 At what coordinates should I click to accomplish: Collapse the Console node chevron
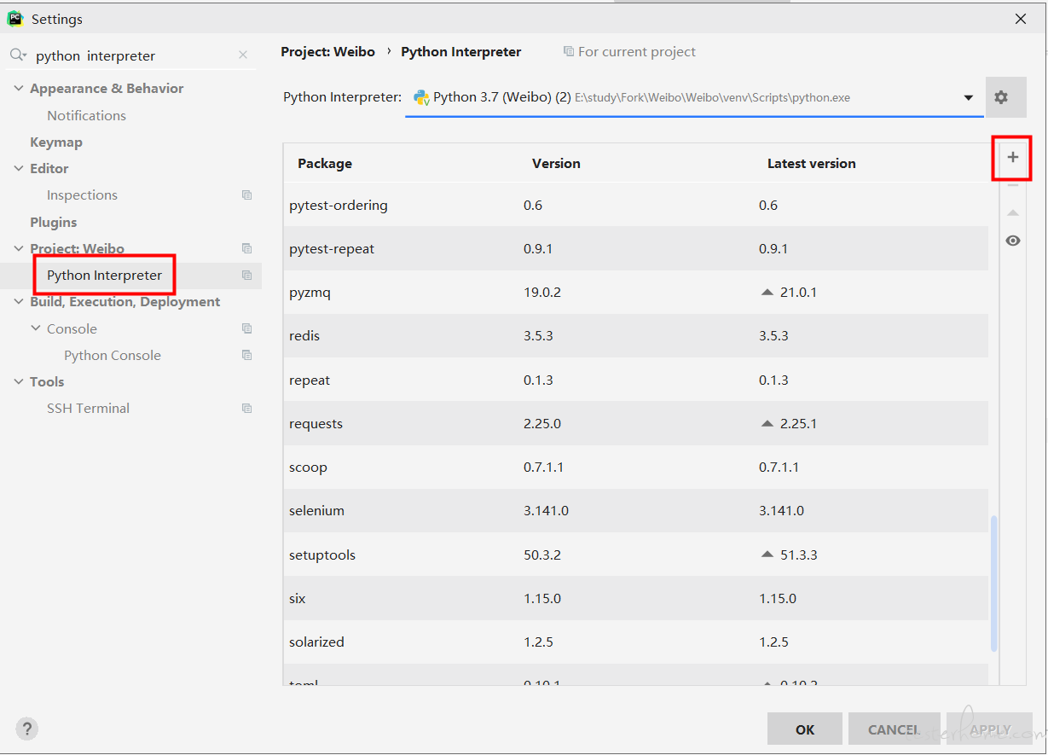[36, 329]
